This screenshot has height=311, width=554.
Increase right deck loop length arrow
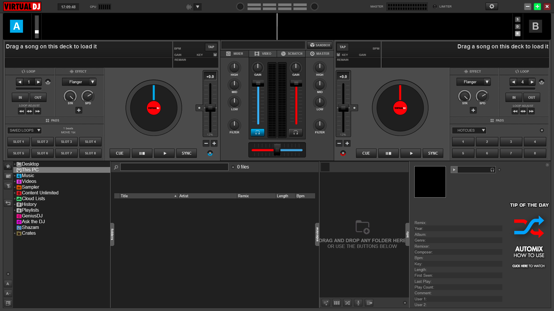pyautogui.click(x=532, y=82)
